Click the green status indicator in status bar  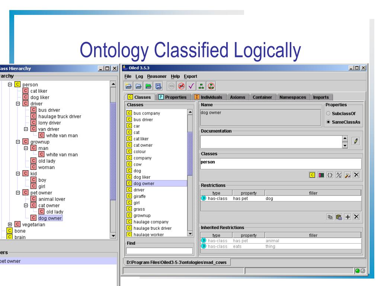tap(358, 271)
